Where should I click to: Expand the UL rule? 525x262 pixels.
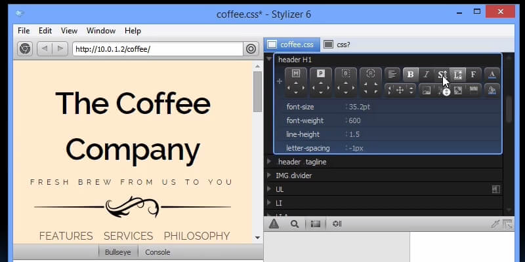pos(269,189)
